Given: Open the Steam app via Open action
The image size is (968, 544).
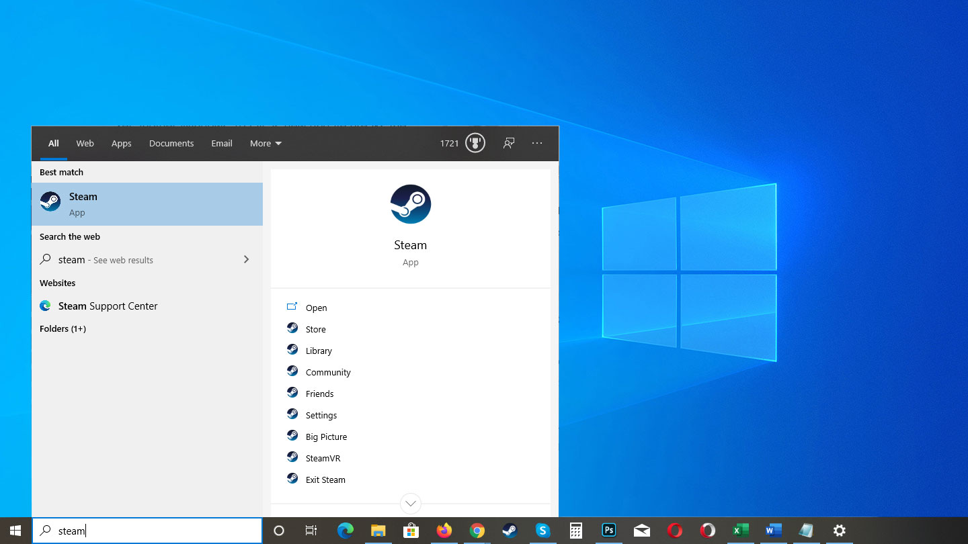Looking at the screenshot, I should (316, 307).
